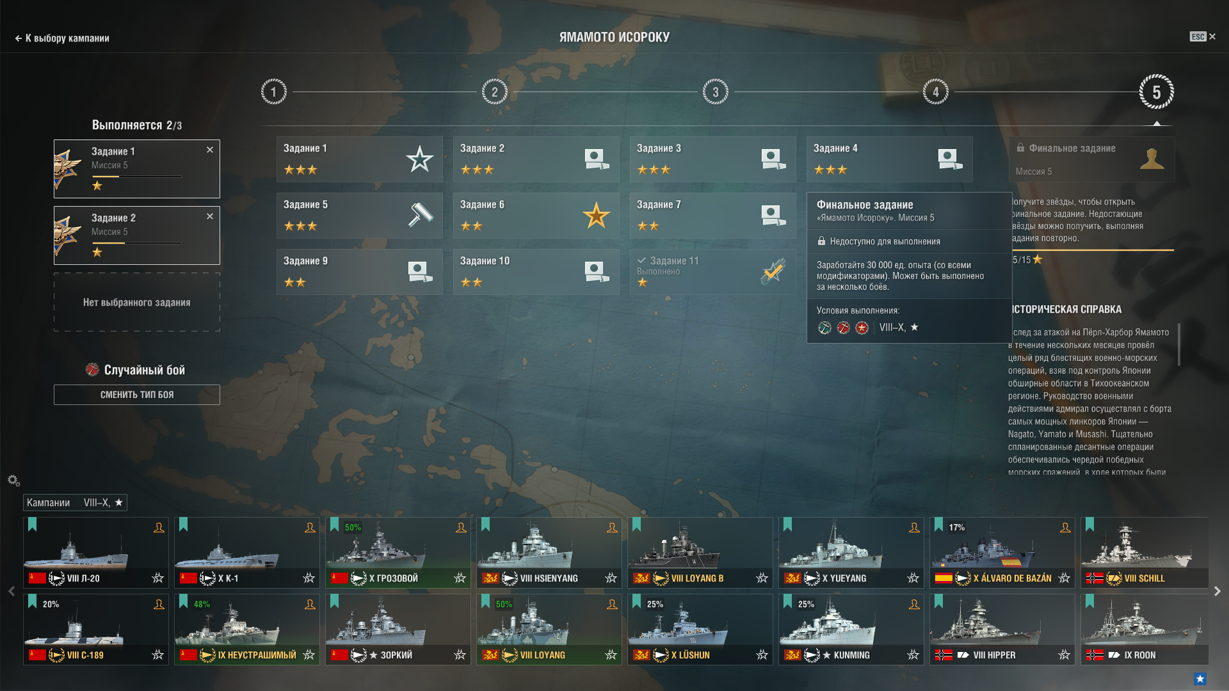1229x691 pixels.
Task: Click the gold star icon on Задание 6
Action: tap(596, 215)
